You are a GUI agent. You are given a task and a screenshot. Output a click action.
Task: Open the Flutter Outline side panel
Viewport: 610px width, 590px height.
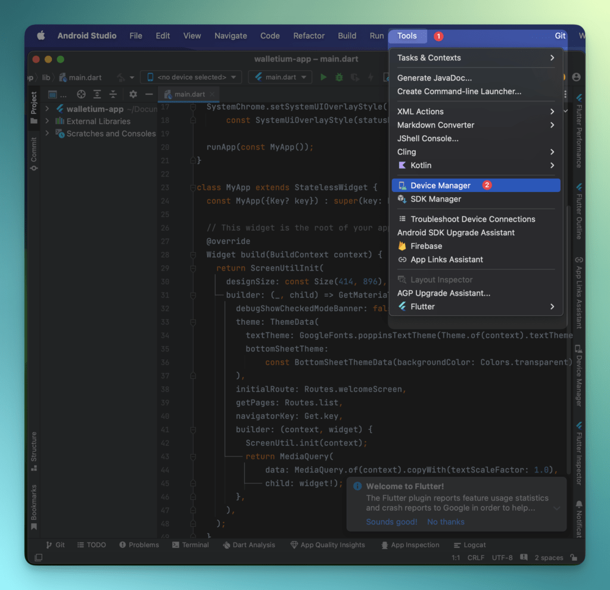tap(579, 212)
